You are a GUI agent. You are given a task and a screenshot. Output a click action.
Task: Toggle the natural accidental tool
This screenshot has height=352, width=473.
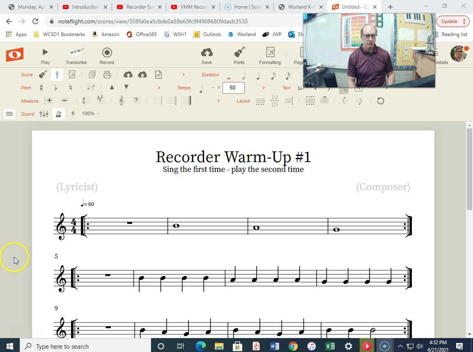(70, 87)
